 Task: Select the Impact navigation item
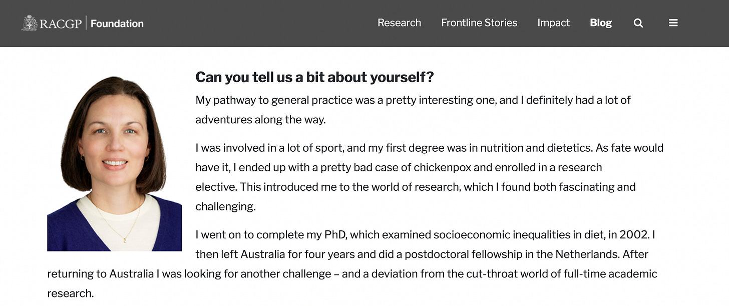click(553, 23)
